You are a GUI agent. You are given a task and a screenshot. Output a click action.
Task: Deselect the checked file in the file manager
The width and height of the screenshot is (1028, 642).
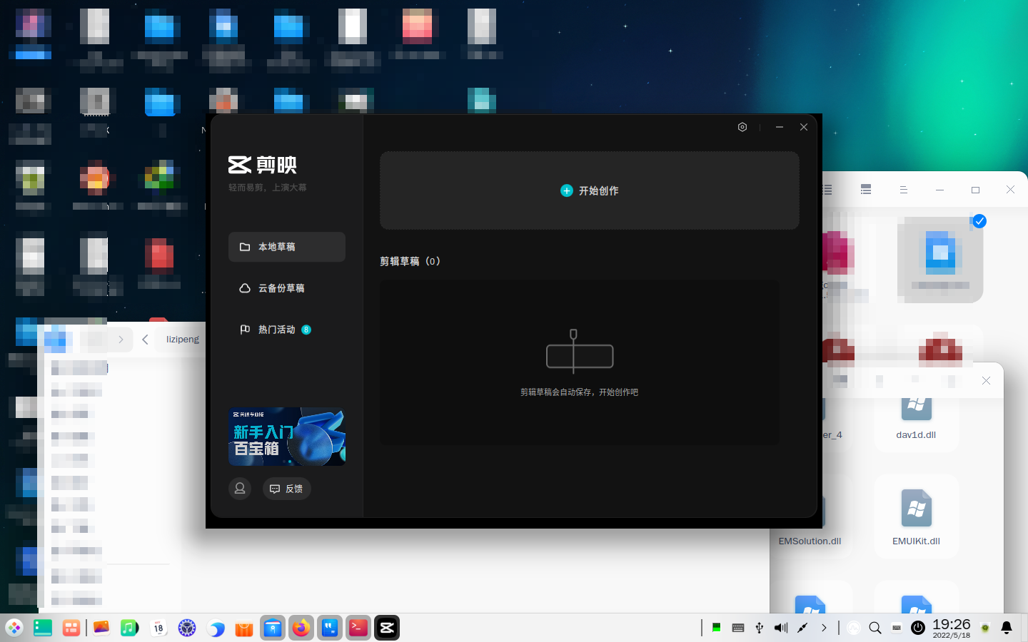(x=979, y=221)
